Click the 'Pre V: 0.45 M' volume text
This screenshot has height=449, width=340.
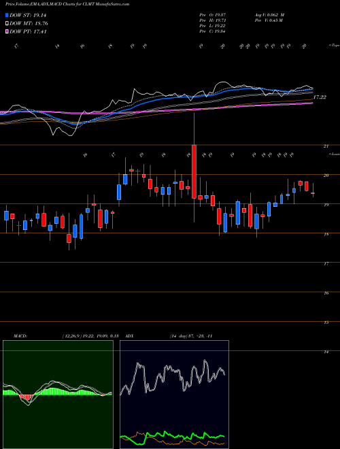(x=269, y=20)
